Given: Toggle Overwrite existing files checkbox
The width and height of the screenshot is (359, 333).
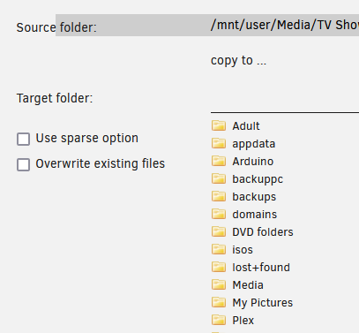Looking at the screenshot, I should 23,164.
